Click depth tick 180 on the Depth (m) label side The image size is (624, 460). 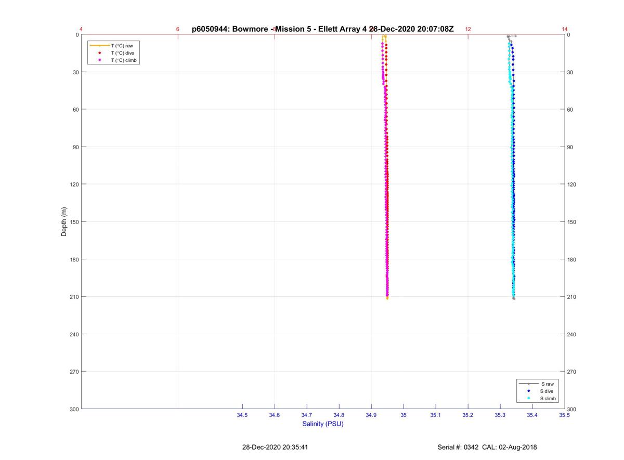click(x=74, y=259)
